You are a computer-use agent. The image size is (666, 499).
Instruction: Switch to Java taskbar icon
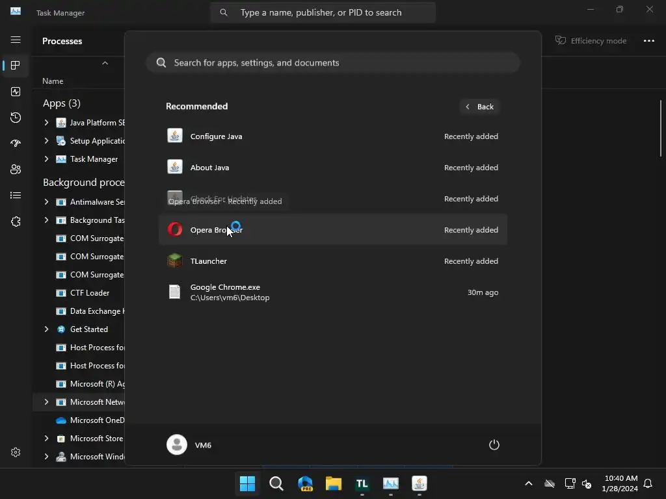[420, 483]
